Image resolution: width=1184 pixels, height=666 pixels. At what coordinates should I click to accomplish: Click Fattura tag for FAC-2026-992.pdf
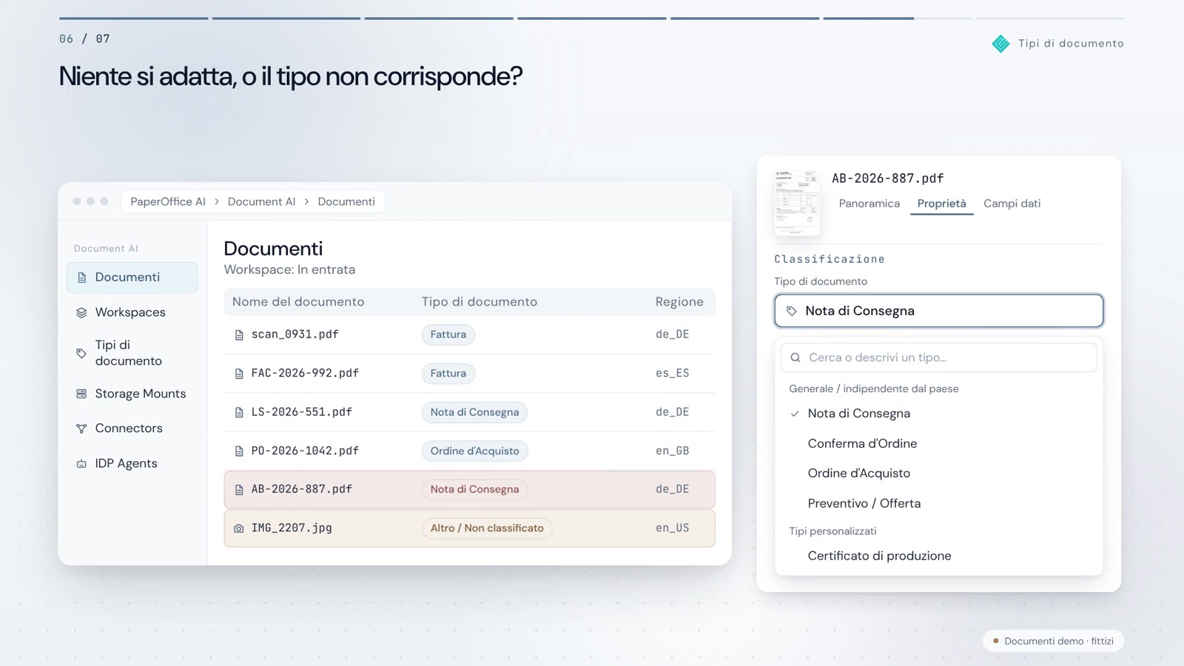pyautogui.click(x=448, y=374)
